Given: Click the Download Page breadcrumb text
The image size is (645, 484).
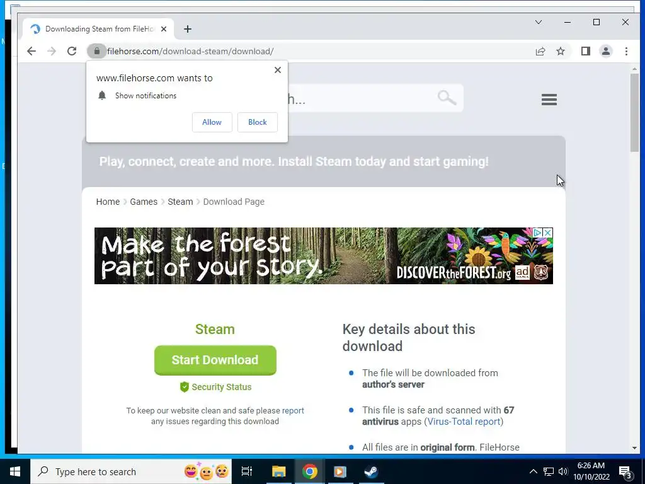Looking at the screenshot, I should click(x=234, y=202).
